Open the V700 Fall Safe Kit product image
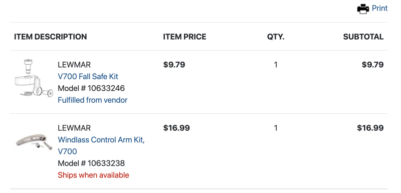Image resolution: width=401 pixels, height=193 pixels. [34, 78]
